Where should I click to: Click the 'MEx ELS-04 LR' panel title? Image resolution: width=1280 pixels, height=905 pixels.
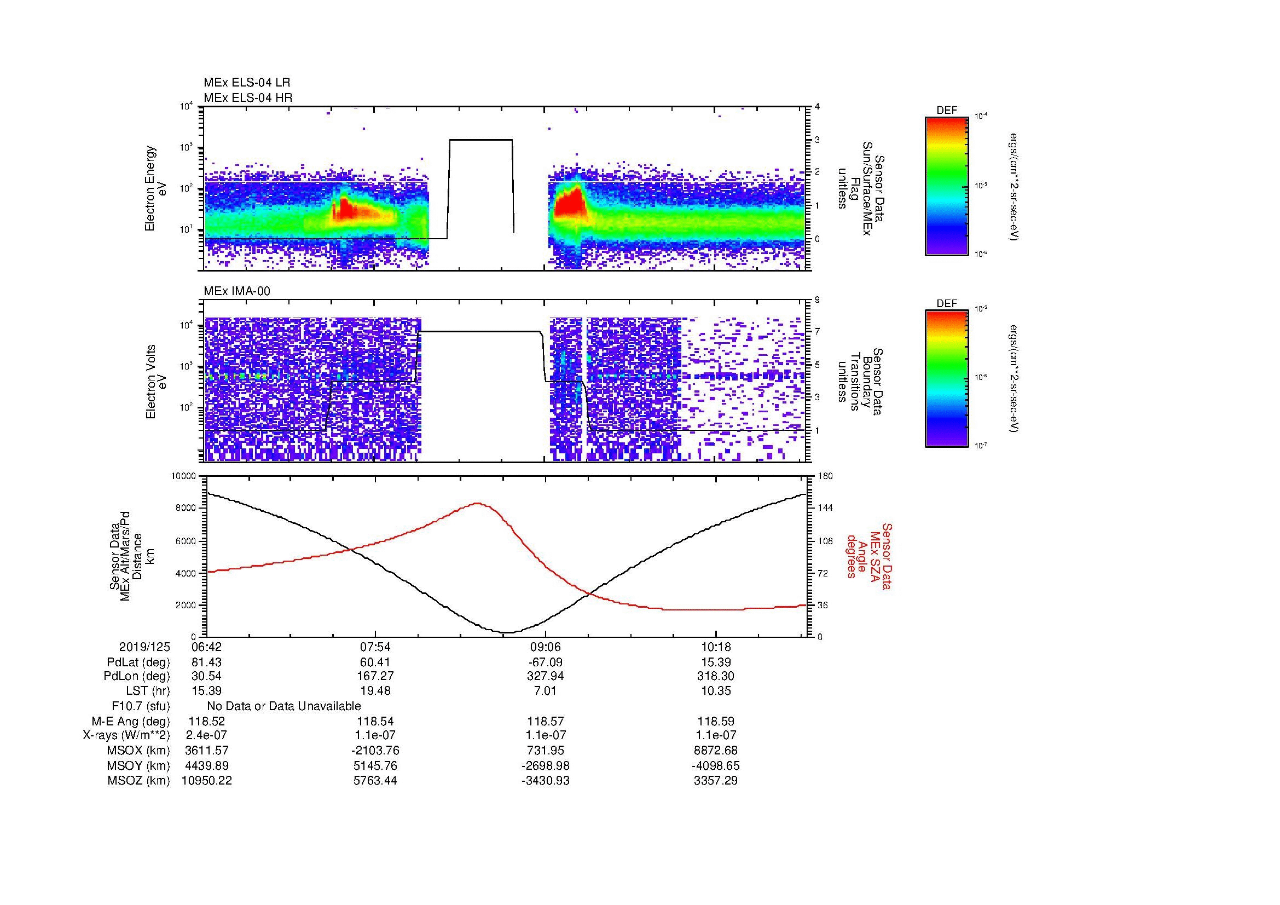point(246,83)
